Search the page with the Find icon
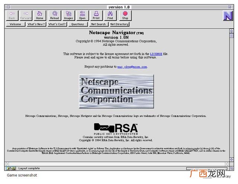The width and height of the screenshot is (238, 184). 110,15
